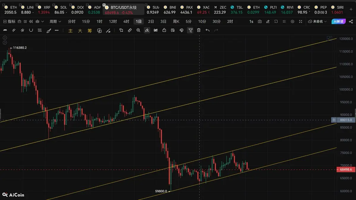
Task: Open the PAX 4436.1 symbol tab
Action: tap(186, 10)
